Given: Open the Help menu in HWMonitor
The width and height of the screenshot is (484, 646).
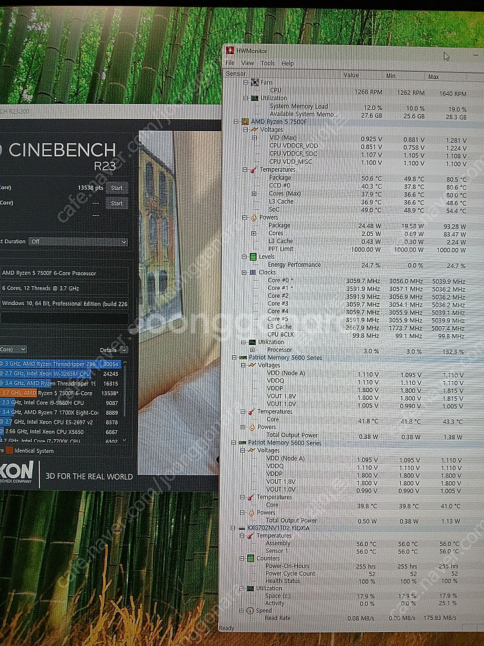Looking at the screenshot, I should click(x=288, y=63).
